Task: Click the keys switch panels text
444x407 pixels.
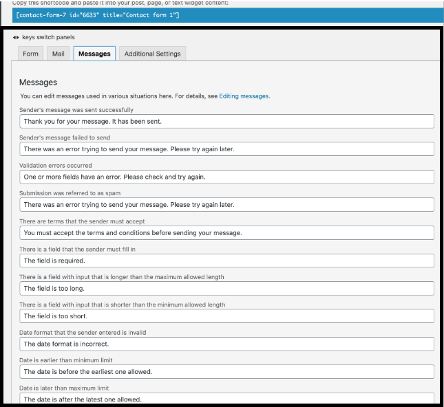Action: [49, 37]
